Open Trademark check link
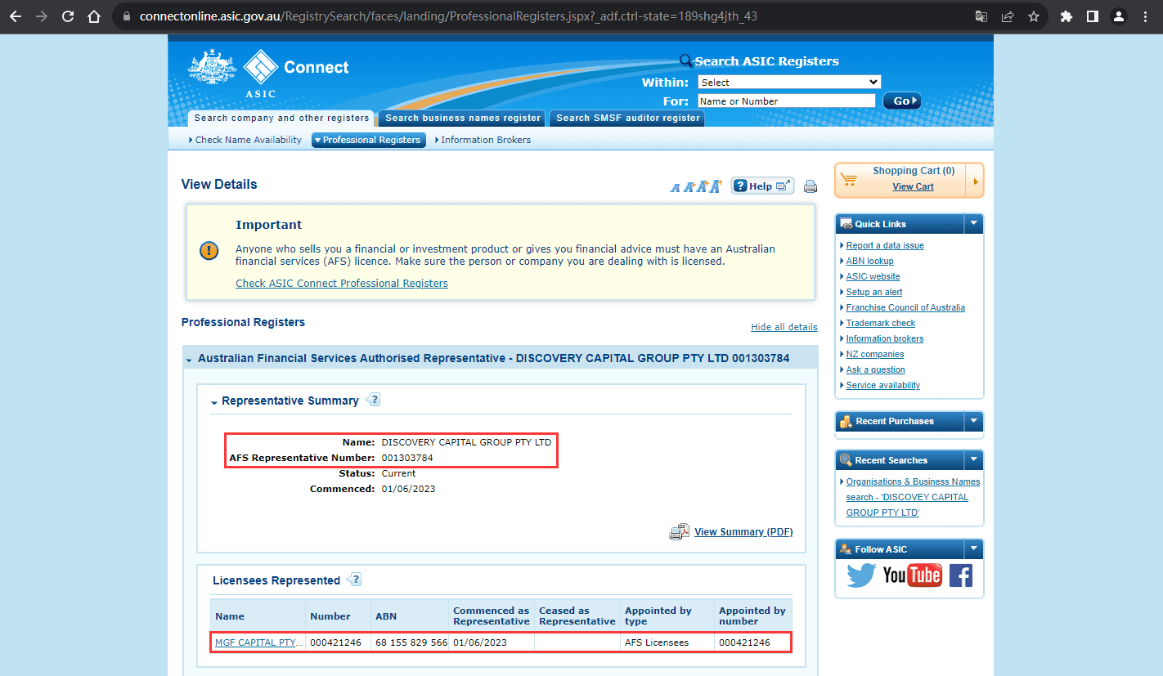 click(x=880, y=323)
